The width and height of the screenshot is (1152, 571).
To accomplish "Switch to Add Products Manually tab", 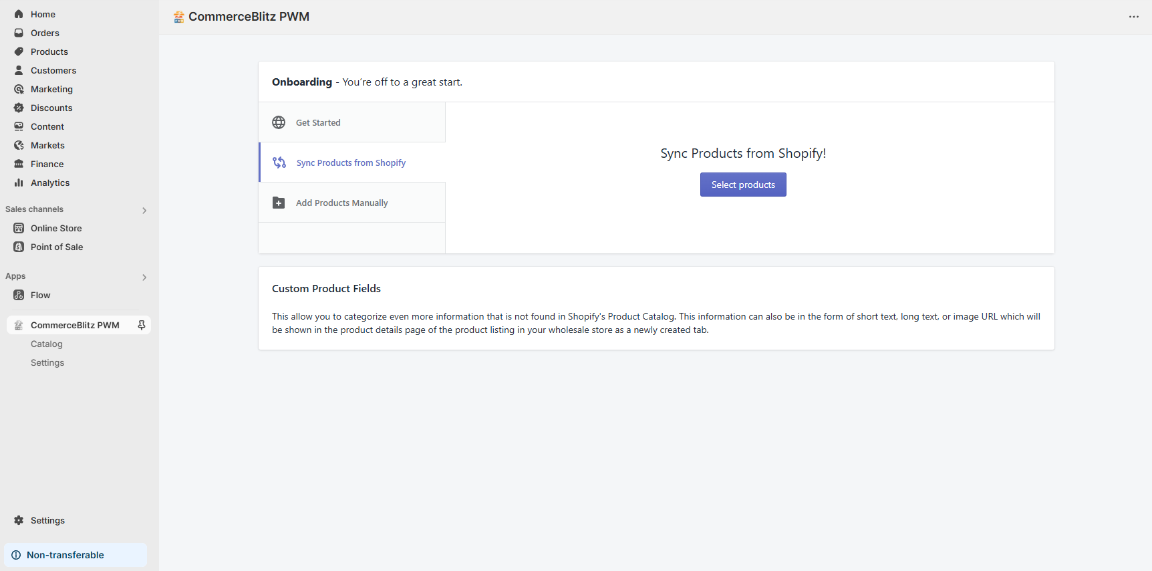I will (x=352, y=203).
